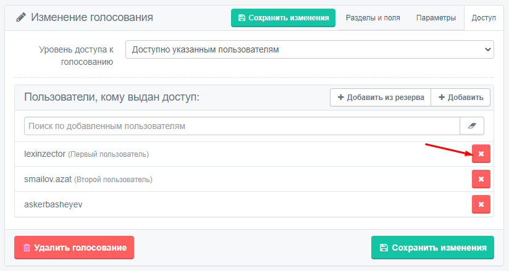Switch to the Параметры tab
509x271 pixels.
point(436,18)
